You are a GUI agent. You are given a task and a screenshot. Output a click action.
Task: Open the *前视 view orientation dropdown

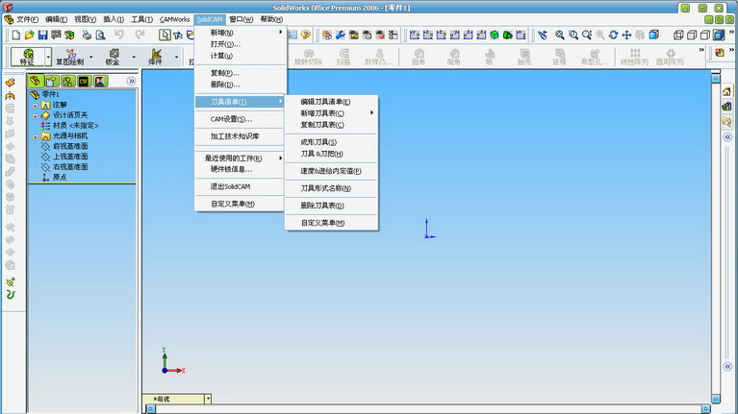208,399
